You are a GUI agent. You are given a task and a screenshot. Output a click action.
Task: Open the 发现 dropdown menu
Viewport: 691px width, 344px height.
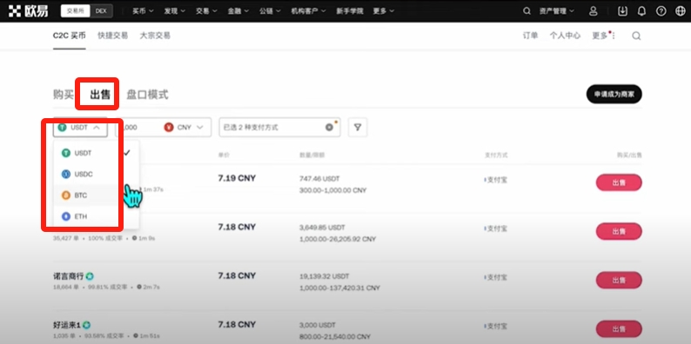click(x=175, y=11)
